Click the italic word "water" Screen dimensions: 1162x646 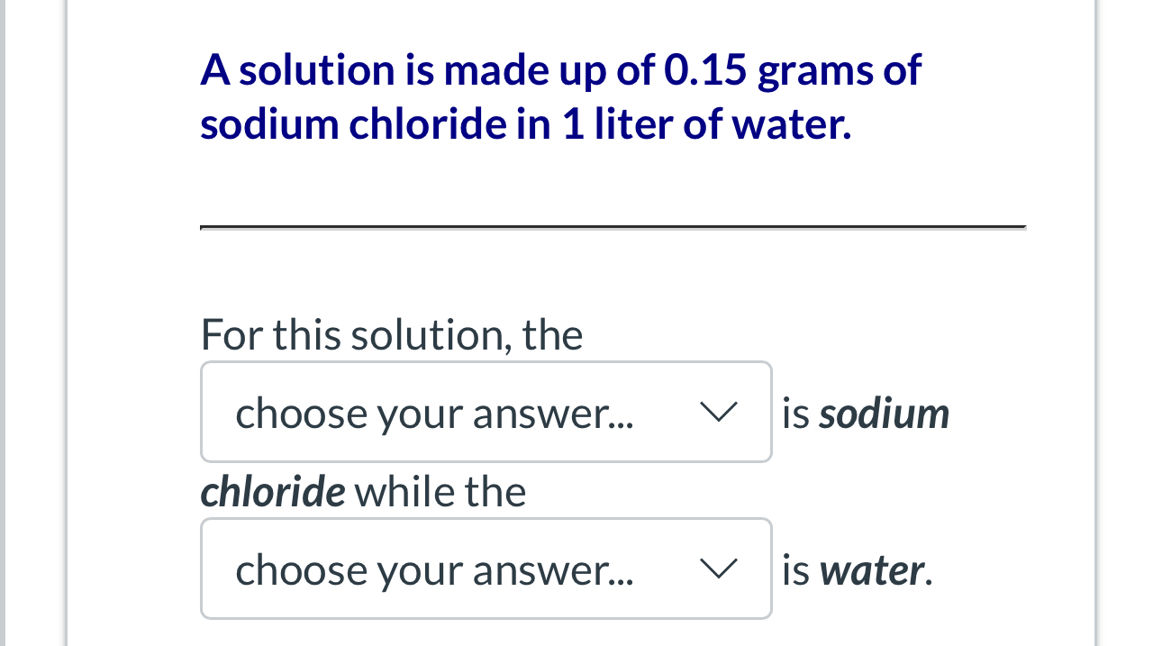tap(874, 569)
